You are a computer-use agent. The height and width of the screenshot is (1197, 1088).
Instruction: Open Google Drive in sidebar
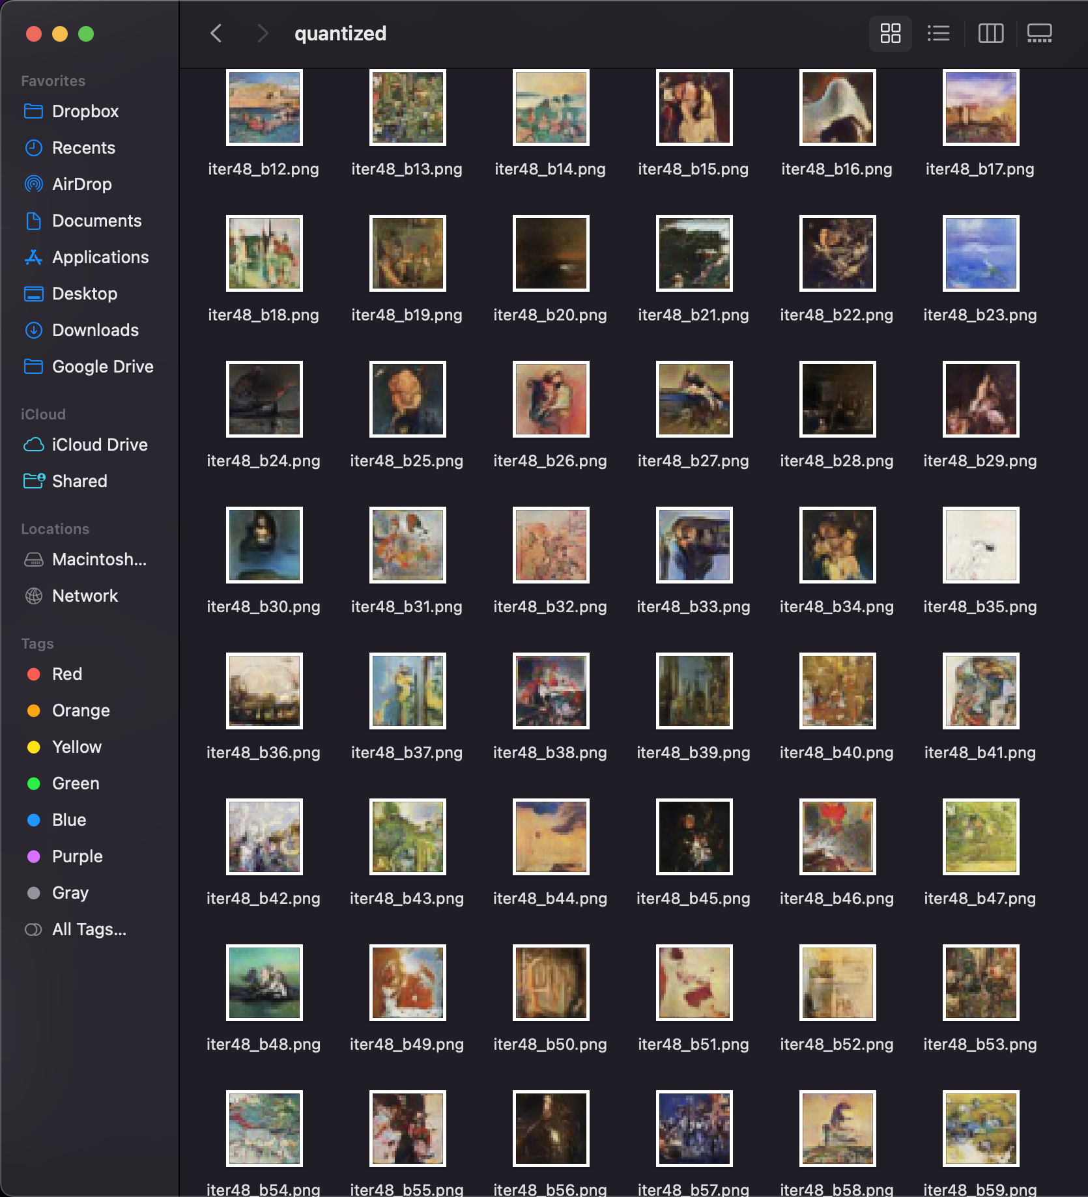[x=90, y=367]
